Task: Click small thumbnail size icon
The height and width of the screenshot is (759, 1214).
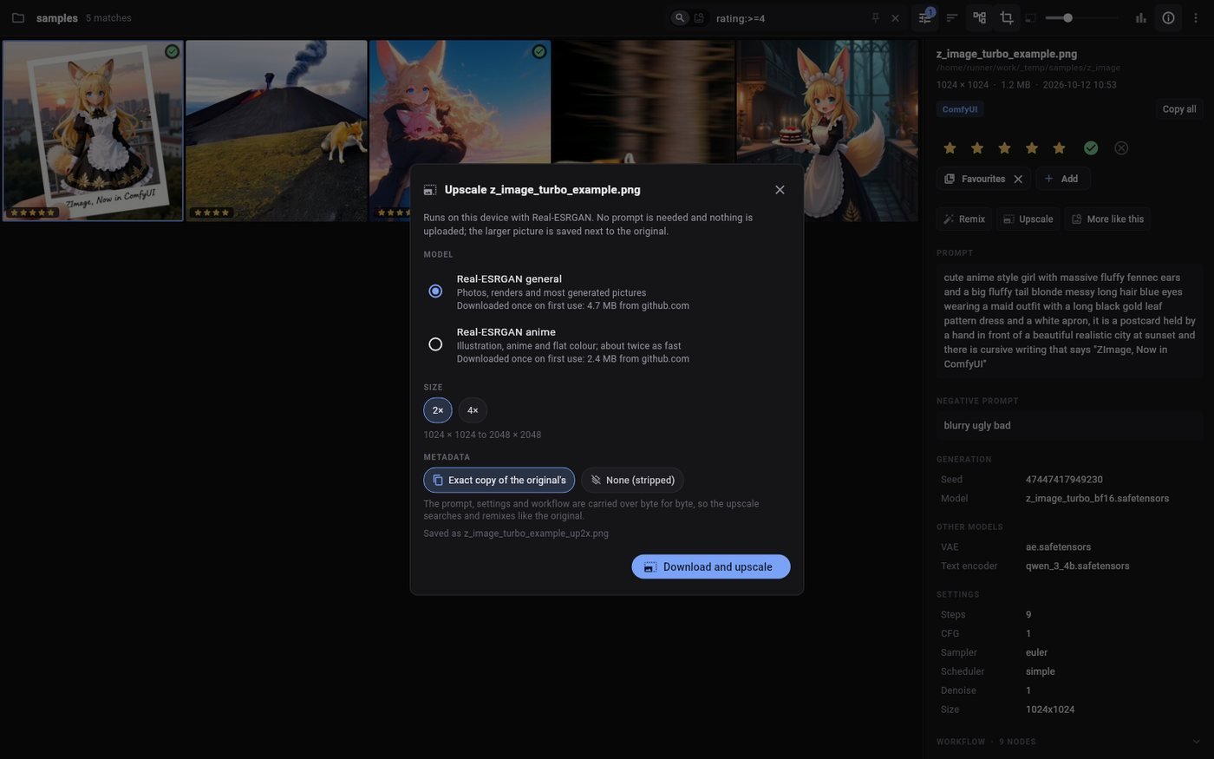Action: click(1030, 17)
